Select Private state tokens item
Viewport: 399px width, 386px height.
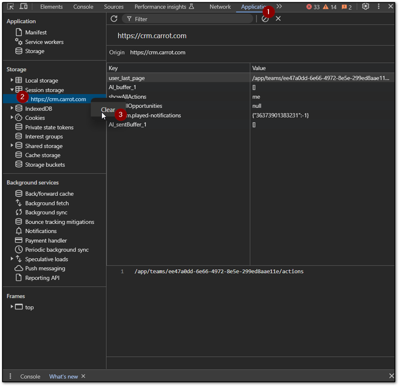tap(50, 127)
